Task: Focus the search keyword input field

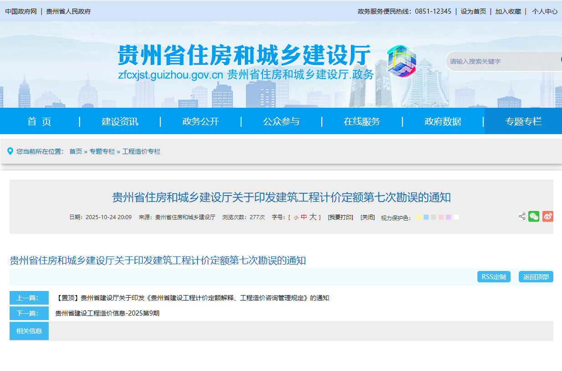Action: coord(501,61)
